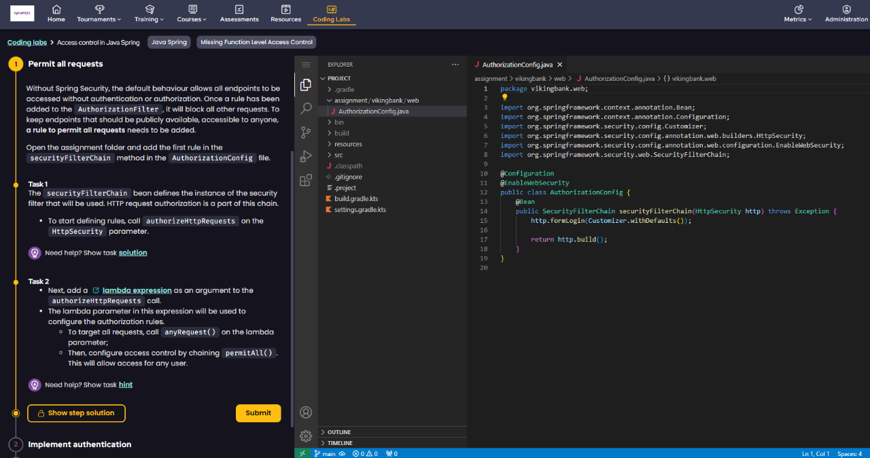Screen dimensions: 870x458
Task: Open the Search view in activity bar
Action: point(306,108)
